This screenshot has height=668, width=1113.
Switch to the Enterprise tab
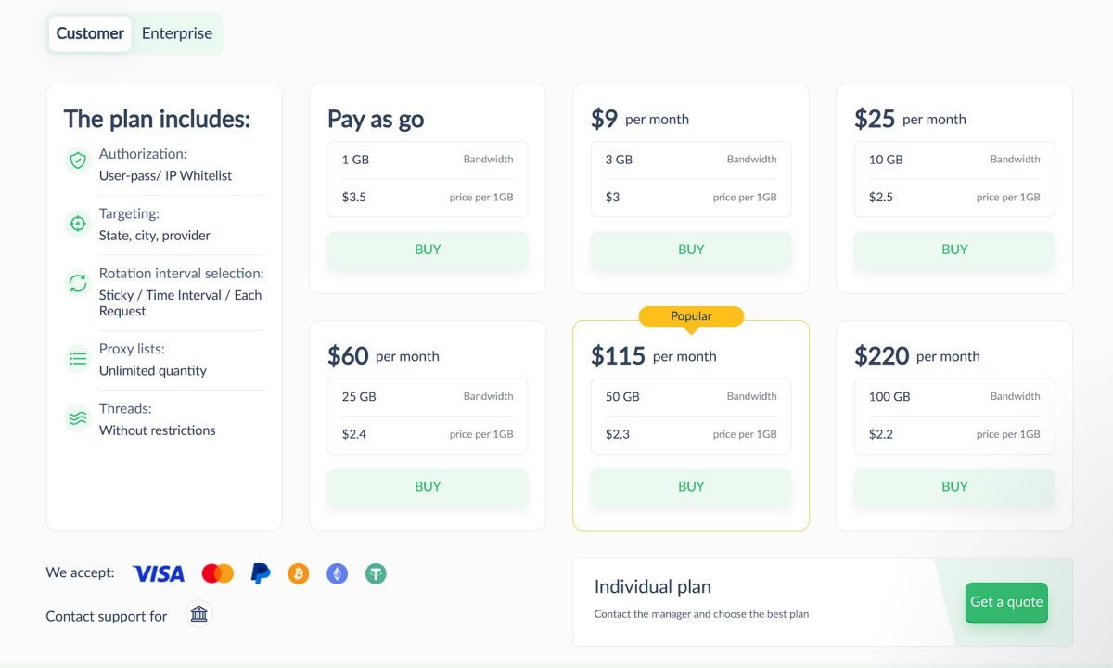177,33
